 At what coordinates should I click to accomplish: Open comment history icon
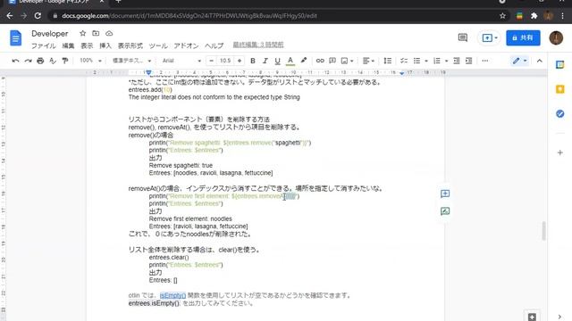point(463,37)
